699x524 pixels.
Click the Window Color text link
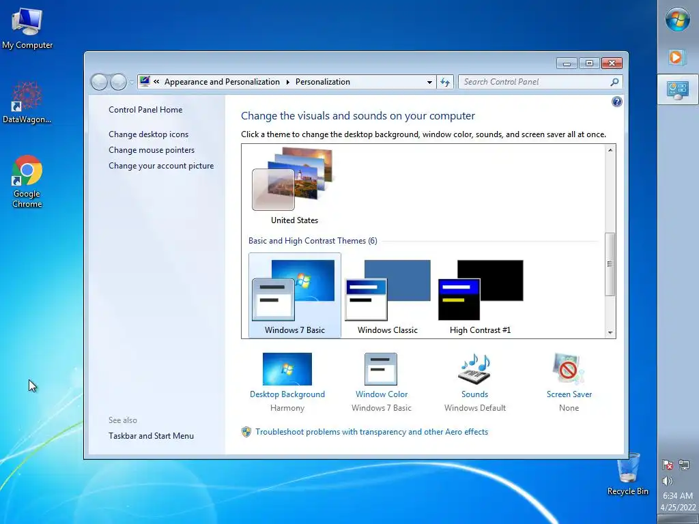point(382,394)
